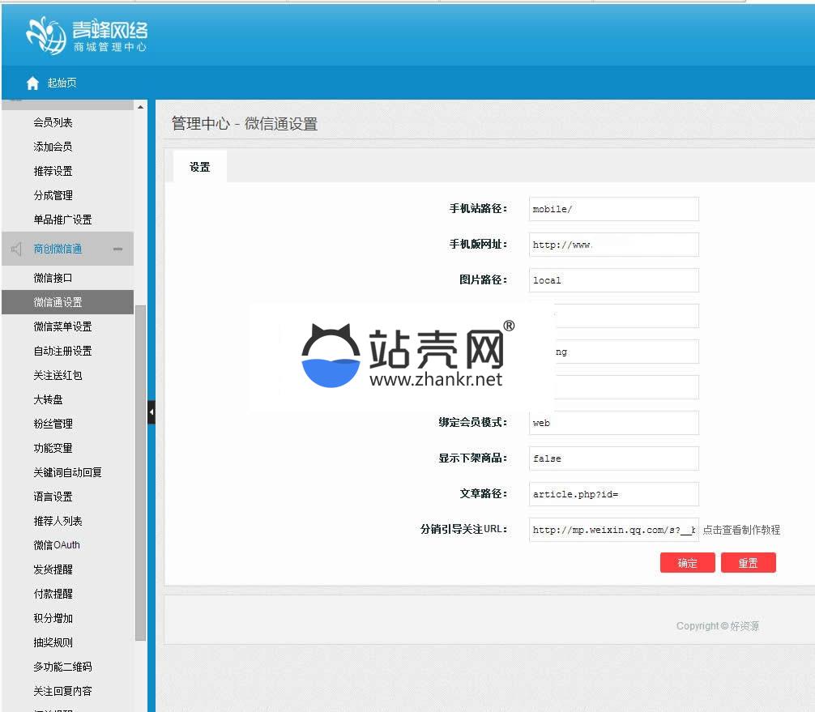The image size is (815, 712).
Task: Collapse the 商创微信通 section using minus icon
Action: (117, 249)
